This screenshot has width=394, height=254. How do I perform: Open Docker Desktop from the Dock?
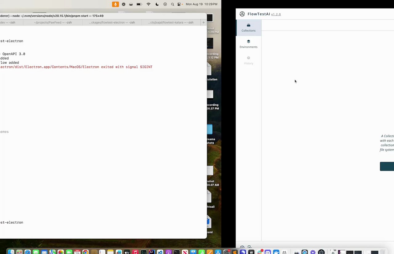tap(276, 252)
